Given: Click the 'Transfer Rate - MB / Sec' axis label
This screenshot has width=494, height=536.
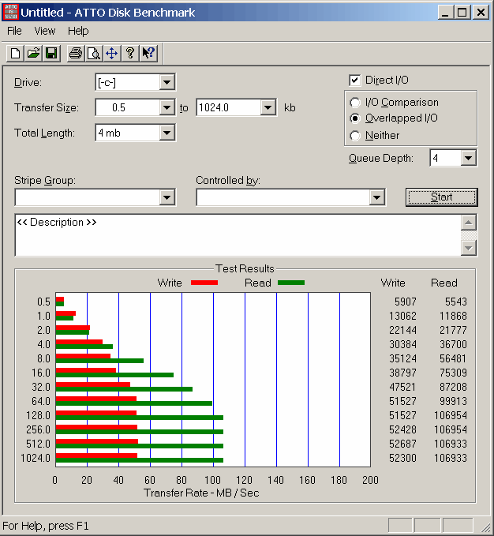Looking at the screenshot, I should (201, 493).
